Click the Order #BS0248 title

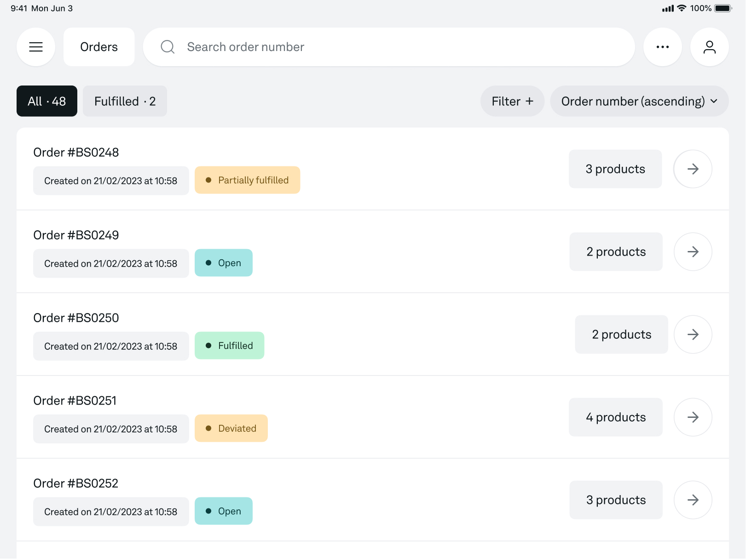(x=76, y=153)
